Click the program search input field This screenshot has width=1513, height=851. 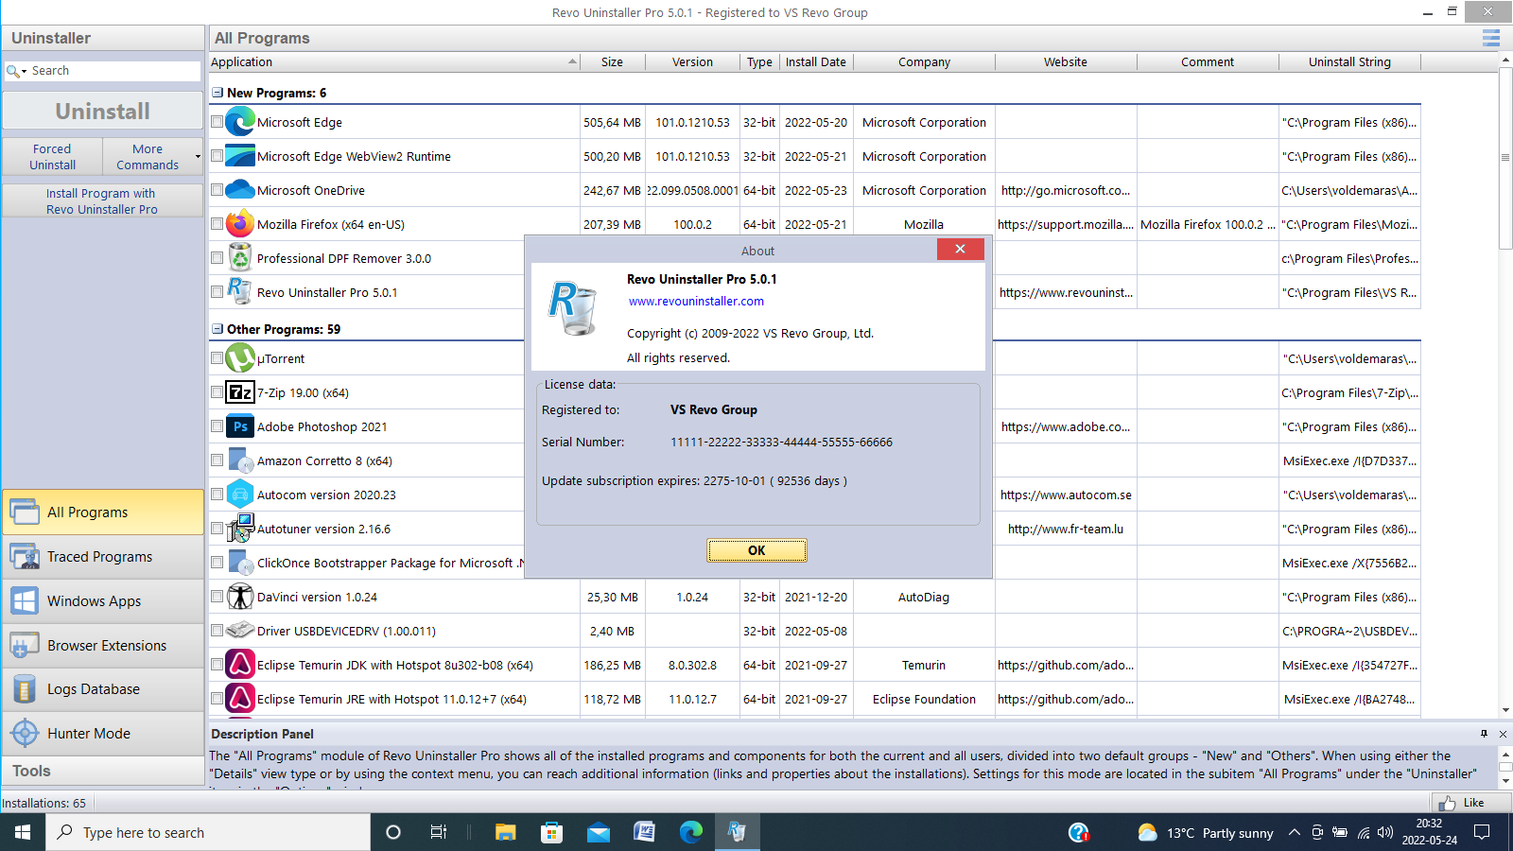113,71
